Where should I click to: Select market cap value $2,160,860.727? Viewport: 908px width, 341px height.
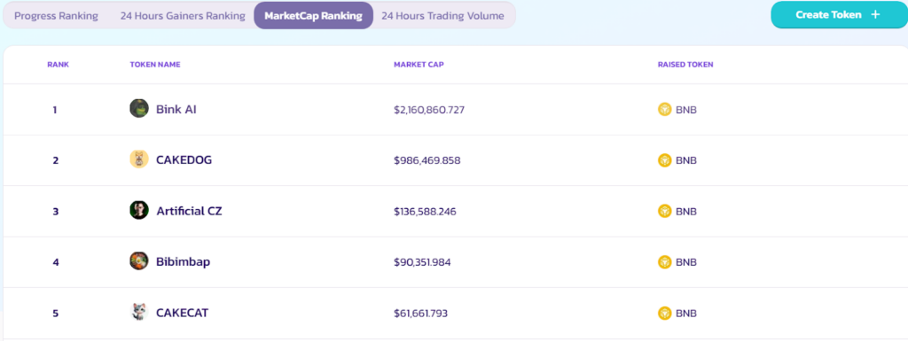coord(429,109)
